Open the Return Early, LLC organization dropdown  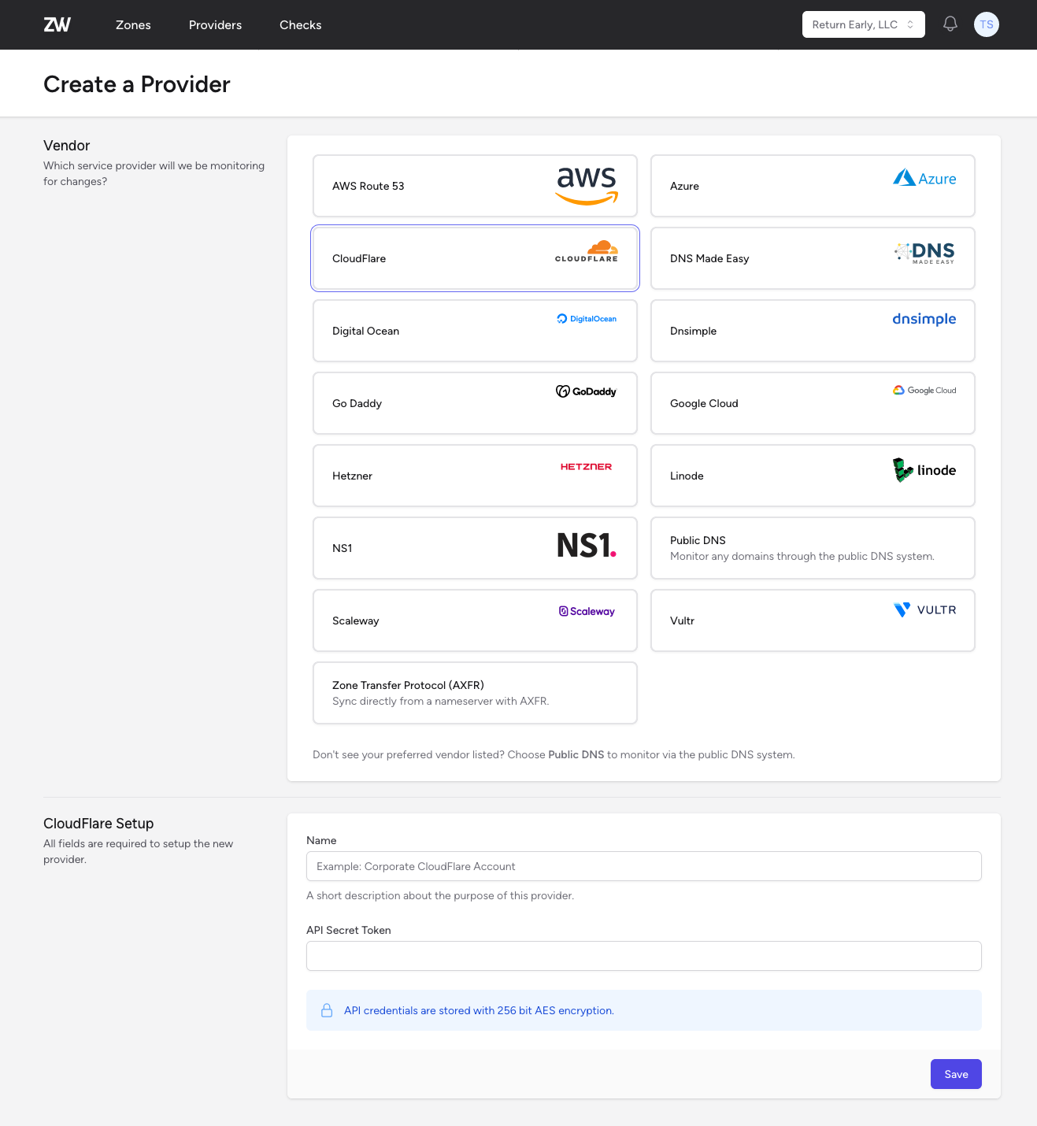pyautogui.click(x=863, y=24)
